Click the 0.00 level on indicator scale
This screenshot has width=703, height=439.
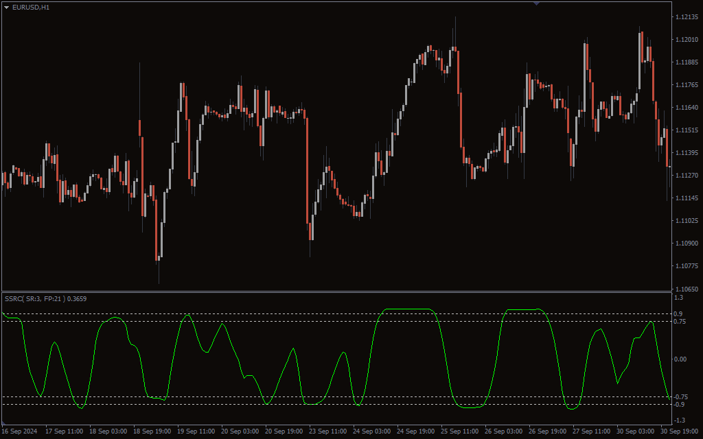coord(680,359)
